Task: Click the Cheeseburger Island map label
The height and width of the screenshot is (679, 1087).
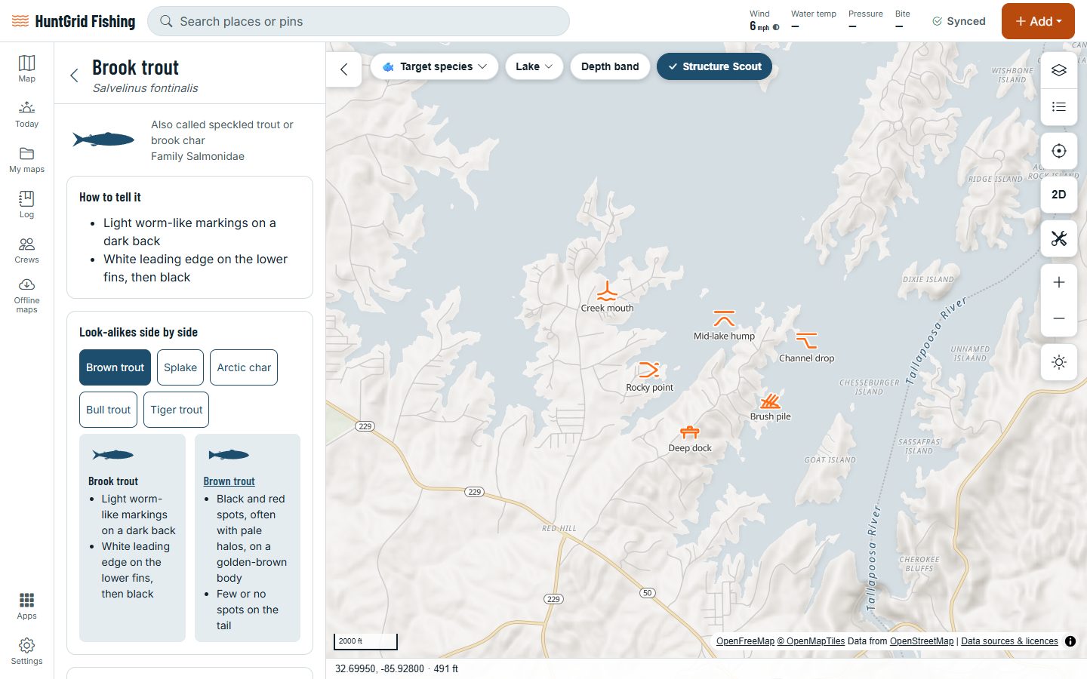Action: point(869,387)
